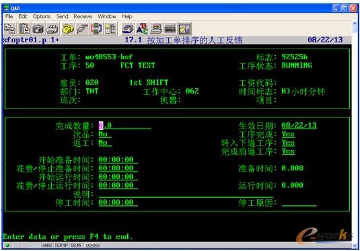Click the 停工时间 time field

click(x=118, y=203)
